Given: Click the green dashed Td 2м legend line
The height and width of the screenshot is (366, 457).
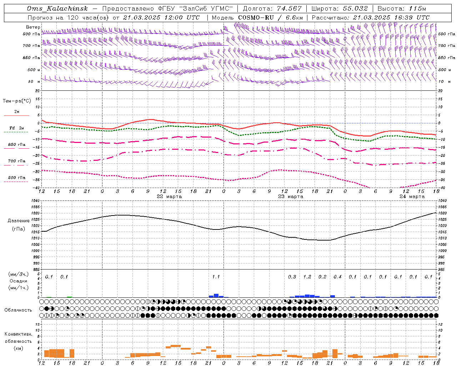Looking at the screenshot, I should (x=16, y=132).
